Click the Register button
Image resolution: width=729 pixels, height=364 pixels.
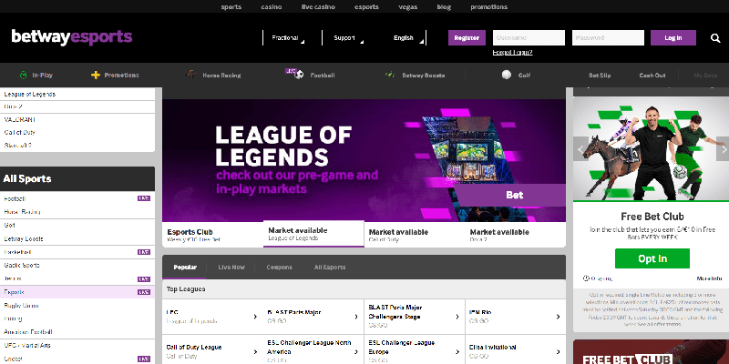point(467,38)
